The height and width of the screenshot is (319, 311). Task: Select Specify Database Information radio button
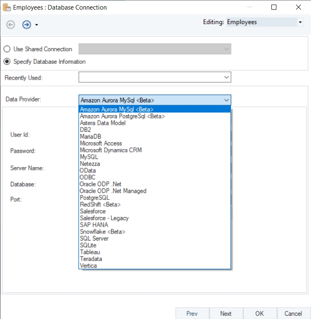[7, 62]
